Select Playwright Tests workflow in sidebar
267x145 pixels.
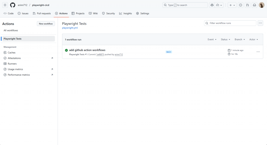coord(29,39)
